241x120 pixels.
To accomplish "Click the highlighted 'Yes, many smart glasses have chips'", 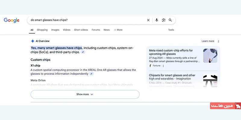I will (x=56, y=48).
